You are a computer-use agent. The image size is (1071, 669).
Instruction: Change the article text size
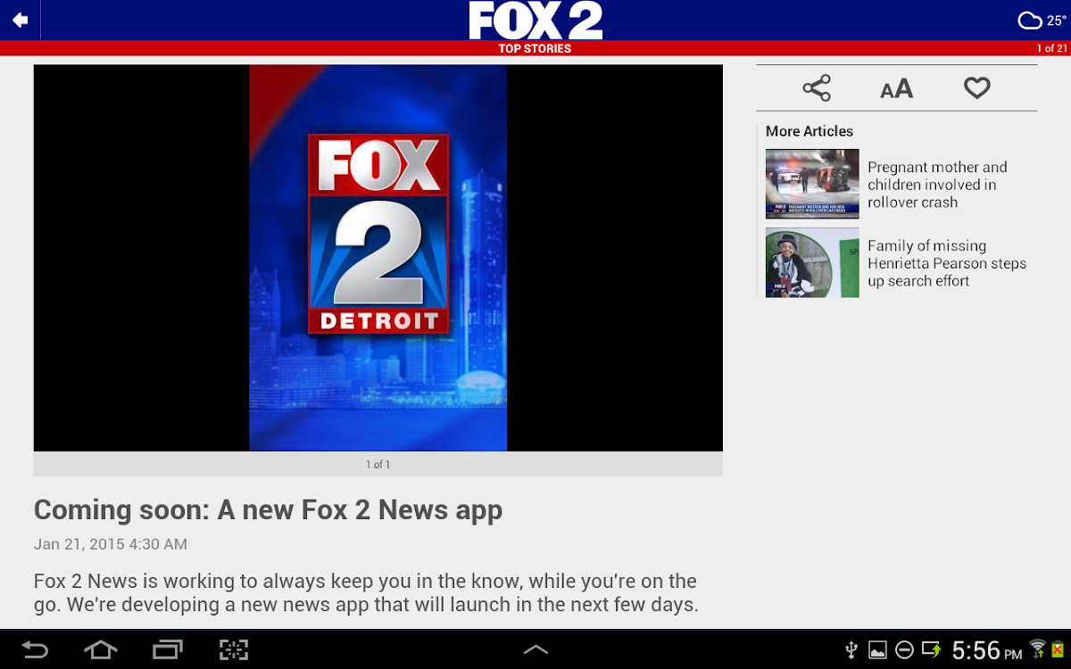point(897,88)
